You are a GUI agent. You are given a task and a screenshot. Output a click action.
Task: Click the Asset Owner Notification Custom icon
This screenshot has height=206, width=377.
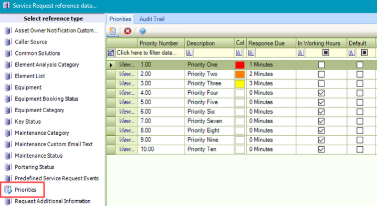coord(8,30)
